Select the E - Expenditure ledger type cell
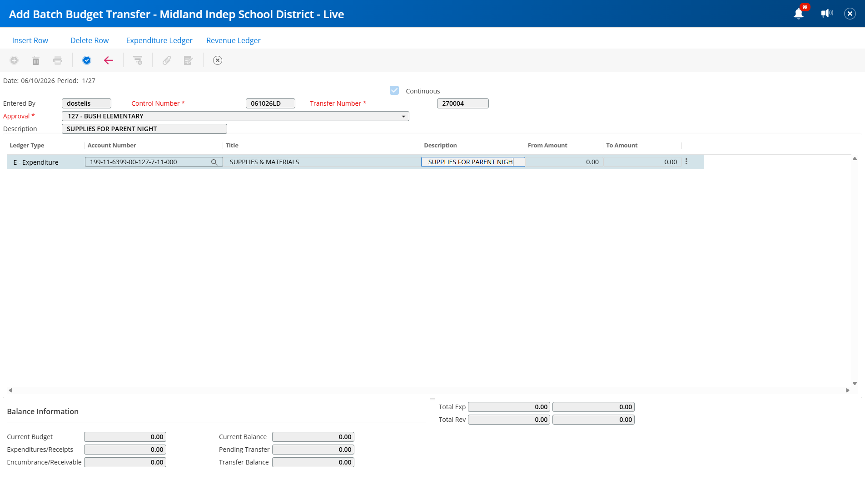 coord(45,162)
